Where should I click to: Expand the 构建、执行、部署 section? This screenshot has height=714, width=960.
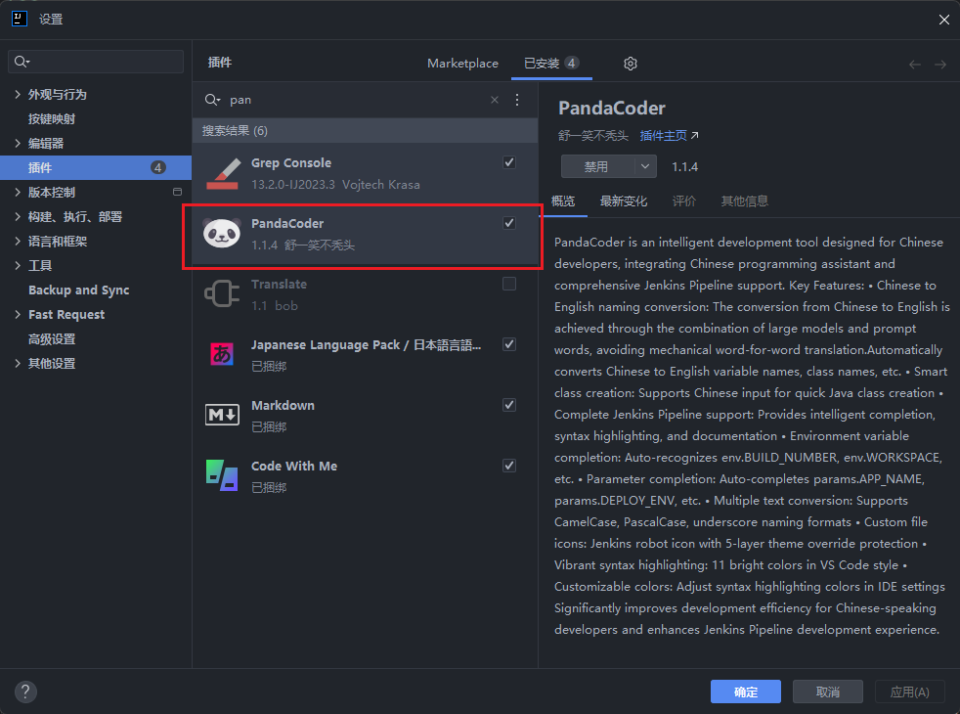click(18, 217)
